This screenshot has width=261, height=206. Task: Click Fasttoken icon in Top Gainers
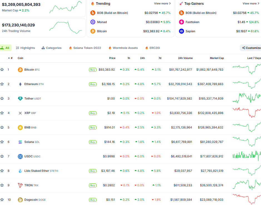181,22
